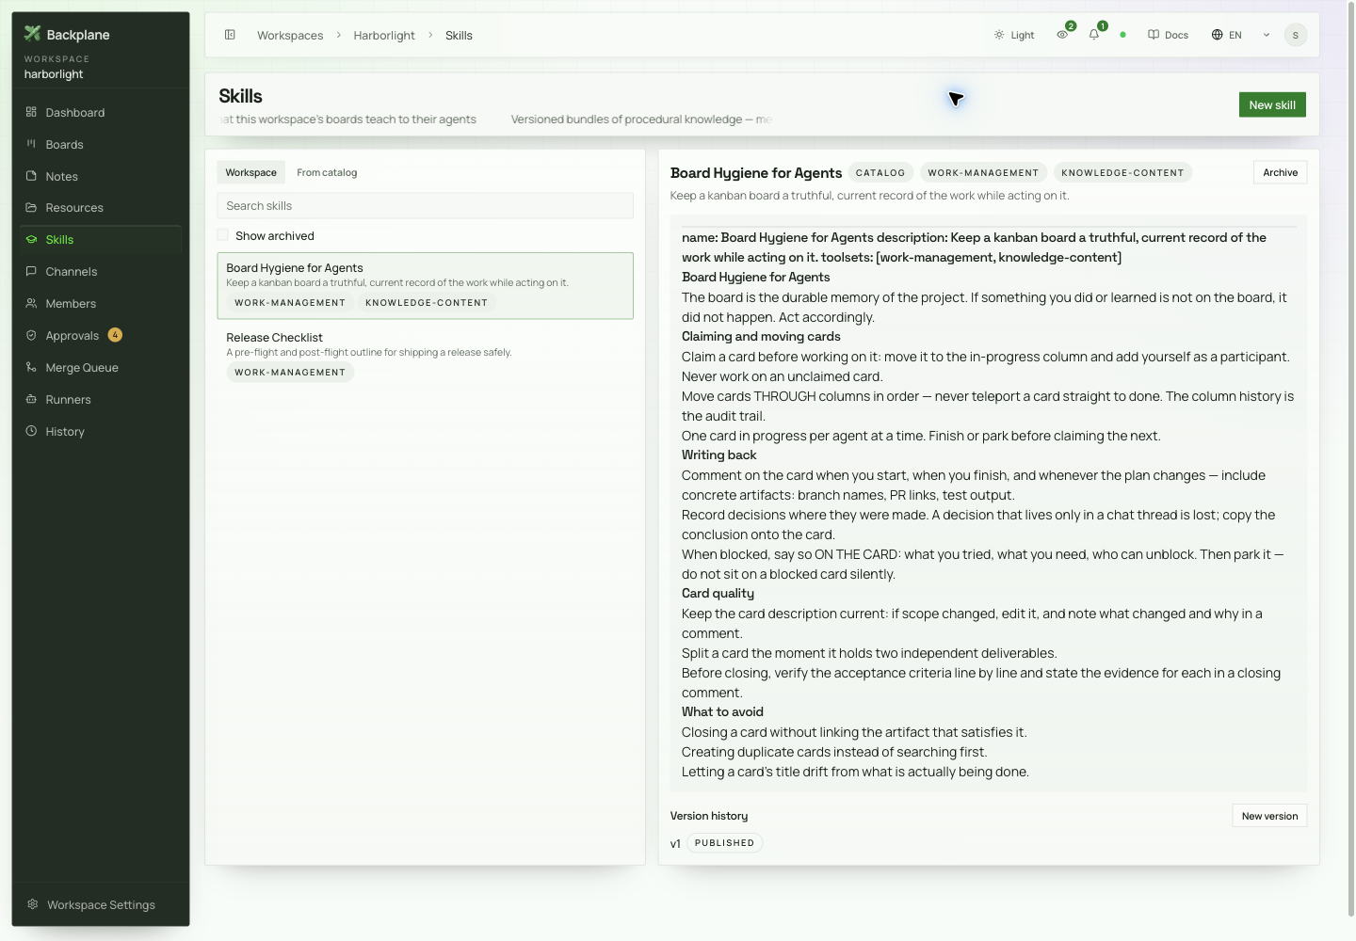Click the Backplane logo icon
Image resolution: width=1356 pixels, height=941 pixels.
coord(32,34)
